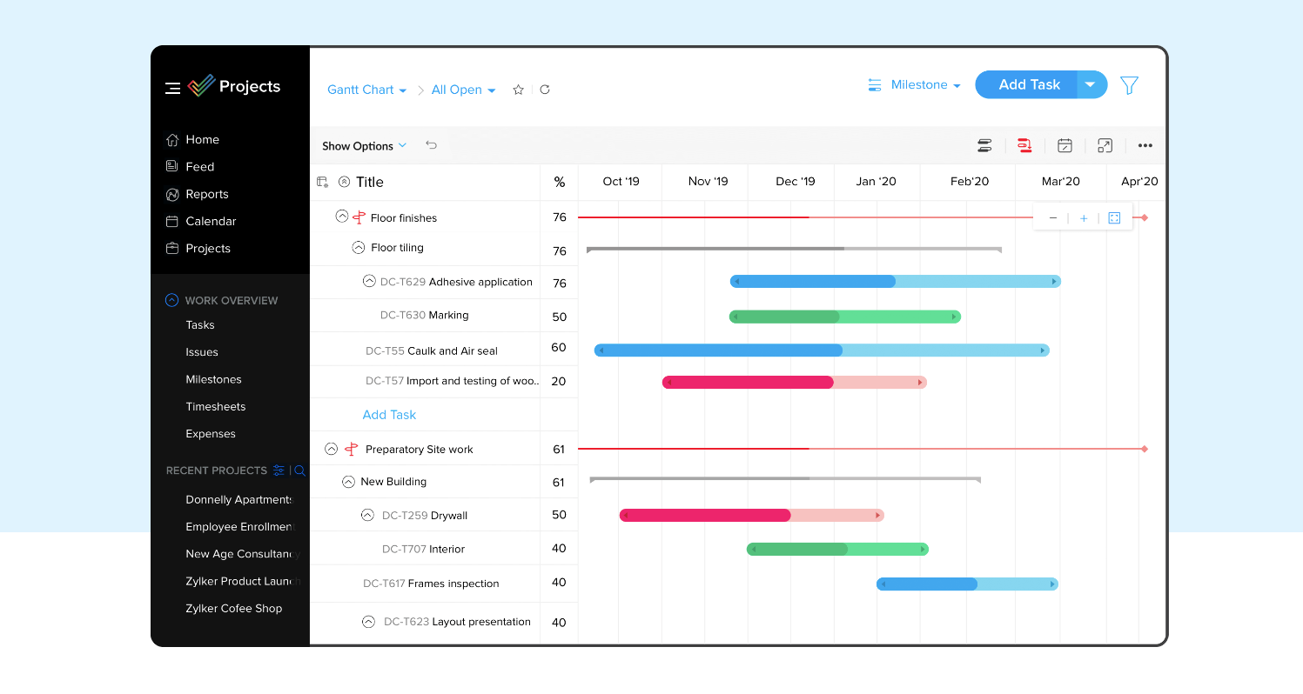1303x694 pixels.
Task: Open the All Open filter dropdown
Action: coord(463,90)
